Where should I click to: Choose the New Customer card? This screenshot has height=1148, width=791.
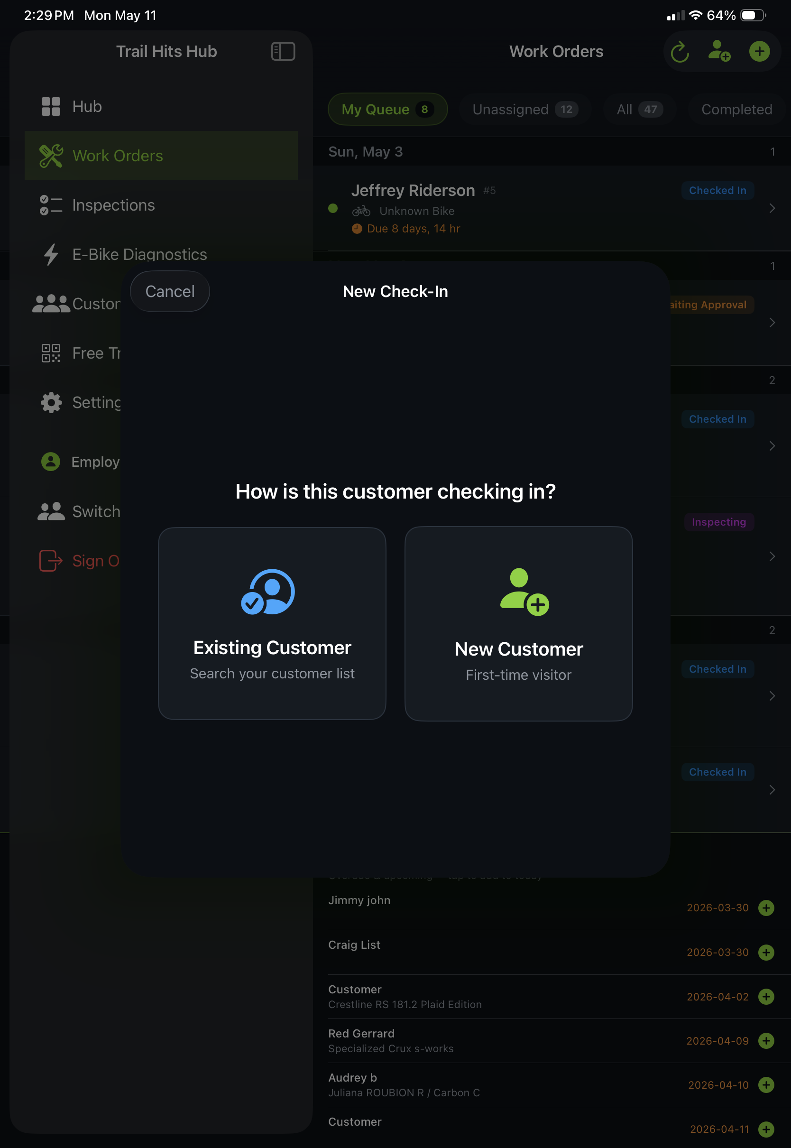pos(518,623)
